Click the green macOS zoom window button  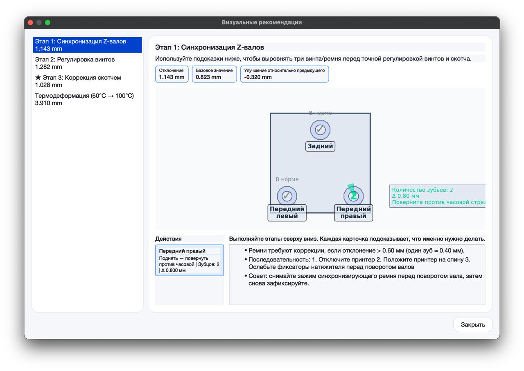click(x=47, y=22)
